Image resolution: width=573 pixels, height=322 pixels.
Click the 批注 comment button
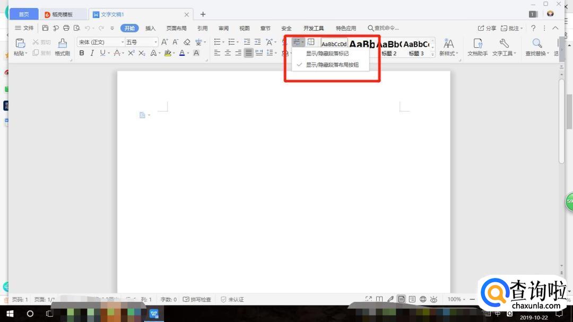tap(511, 28)
